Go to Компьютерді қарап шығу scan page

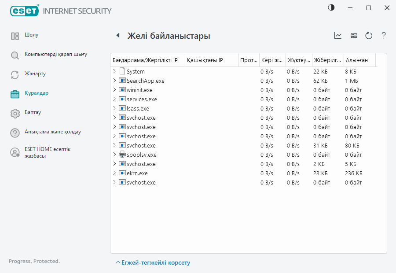(x=55, y=55)
